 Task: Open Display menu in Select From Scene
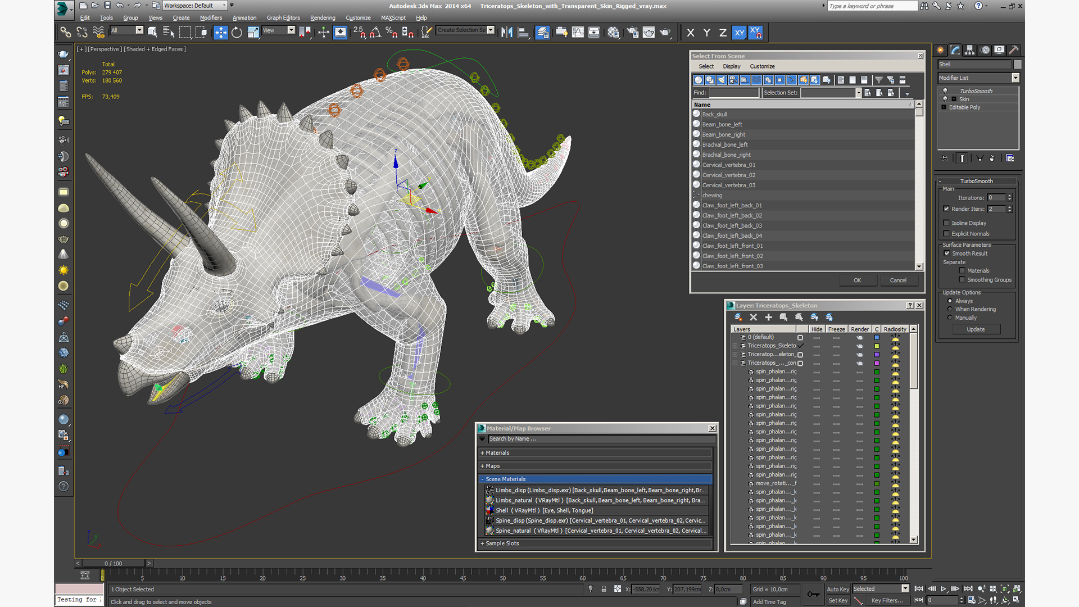[732, 66]
